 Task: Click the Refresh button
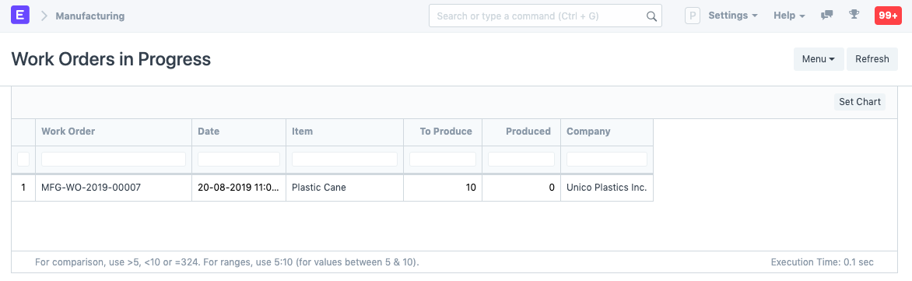872,58
